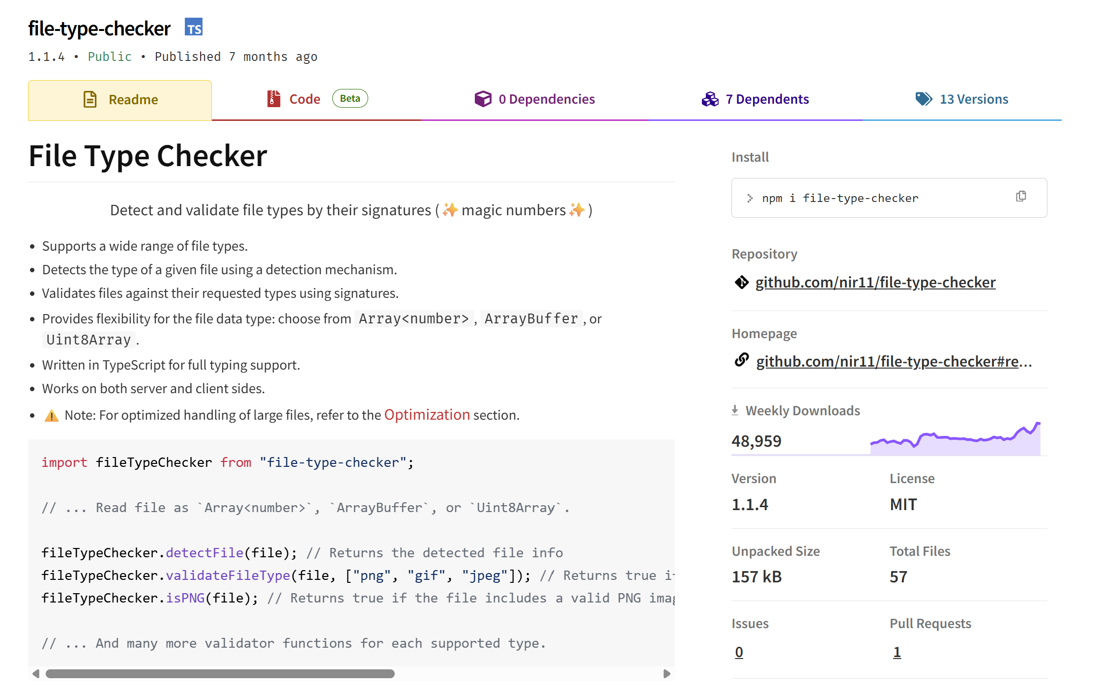
Task: Click the Readme file icon
Action: click(x=90, y=99)
